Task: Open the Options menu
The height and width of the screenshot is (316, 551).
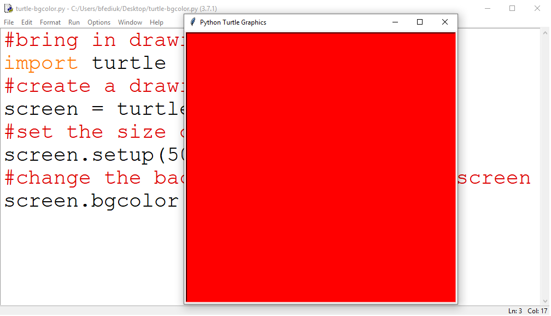Action: [98, 22]
